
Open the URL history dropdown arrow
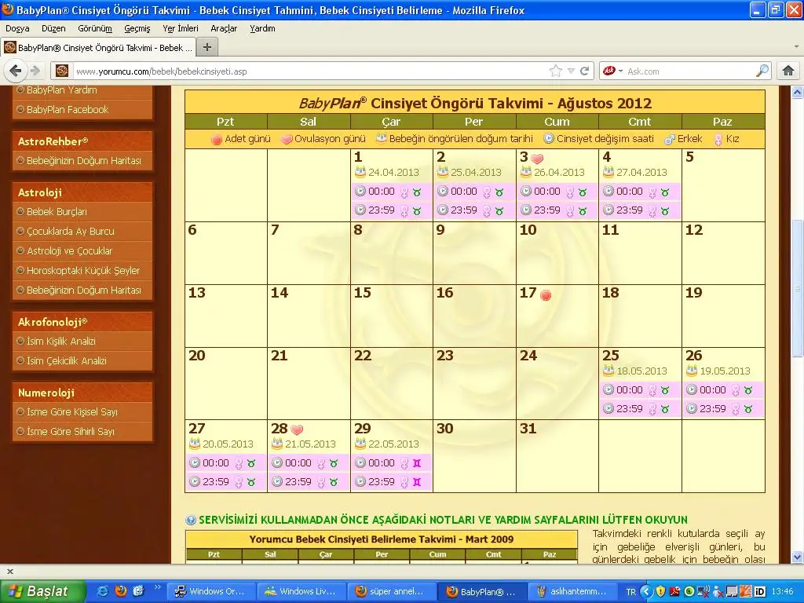pos(571,71)
